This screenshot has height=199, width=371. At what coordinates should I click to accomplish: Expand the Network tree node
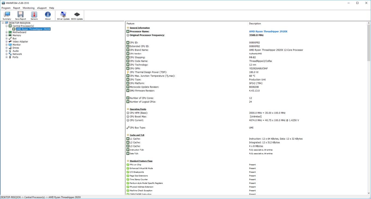tap(7, 54)
